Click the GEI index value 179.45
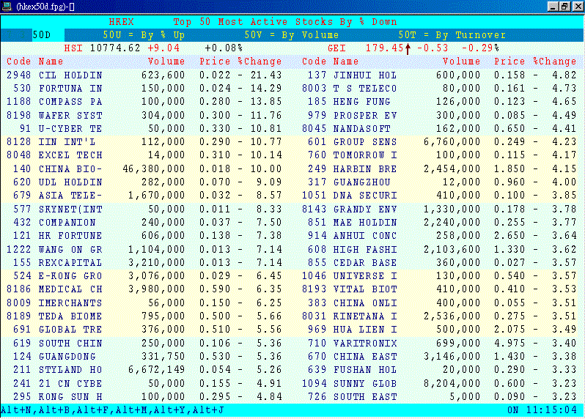This screenshot has width=585, height=419. click(x=384, y=48)
